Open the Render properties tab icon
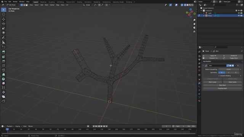The image size is (244, 137). [x=199, y=56]
